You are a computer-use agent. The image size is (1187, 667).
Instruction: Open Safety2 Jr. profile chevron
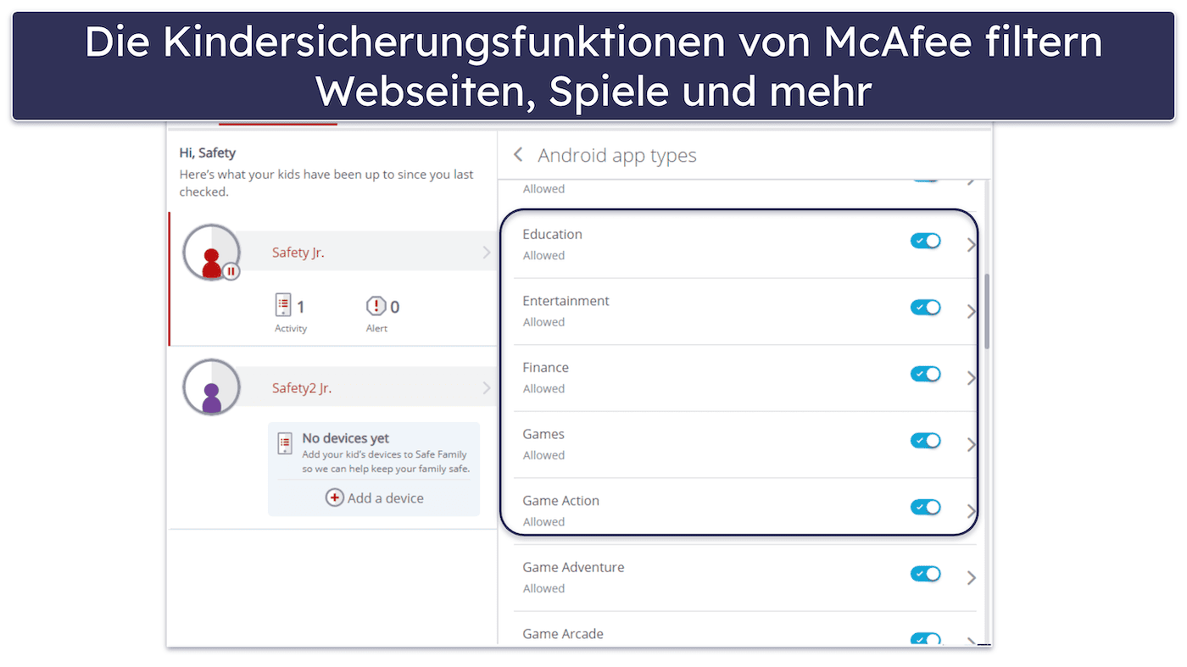[486, 388]
